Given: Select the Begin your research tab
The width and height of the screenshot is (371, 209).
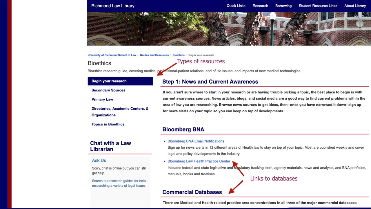Looking at the screenshot, I should pyautogui.click(x=120, y=81).
